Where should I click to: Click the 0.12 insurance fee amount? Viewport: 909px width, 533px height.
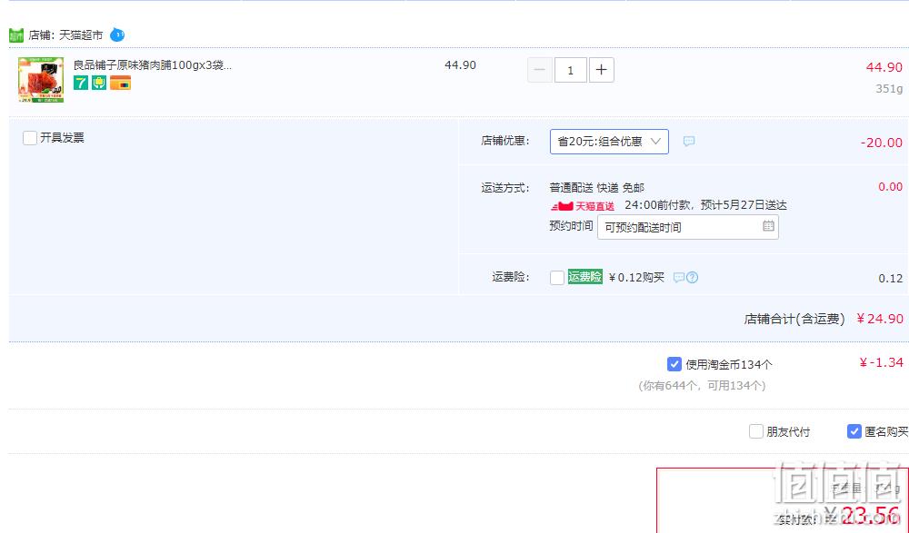coord(891,279)
